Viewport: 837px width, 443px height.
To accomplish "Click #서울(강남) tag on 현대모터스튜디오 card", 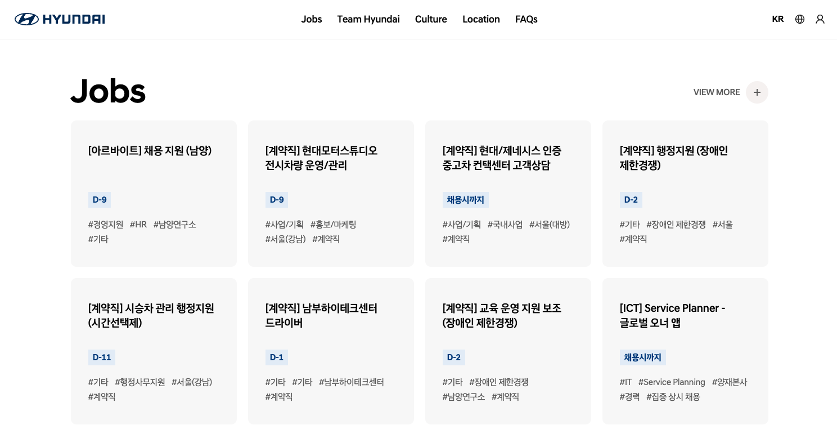I will point(286,239).
